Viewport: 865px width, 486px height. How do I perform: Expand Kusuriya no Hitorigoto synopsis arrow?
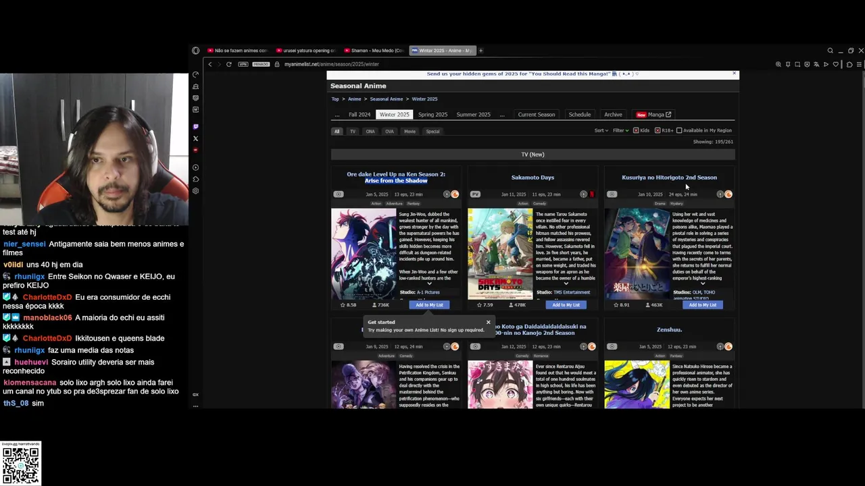(x=702, y=283)
